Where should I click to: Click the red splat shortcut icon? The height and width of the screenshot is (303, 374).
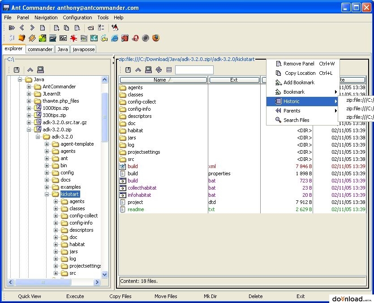click(x=73, y=38)
